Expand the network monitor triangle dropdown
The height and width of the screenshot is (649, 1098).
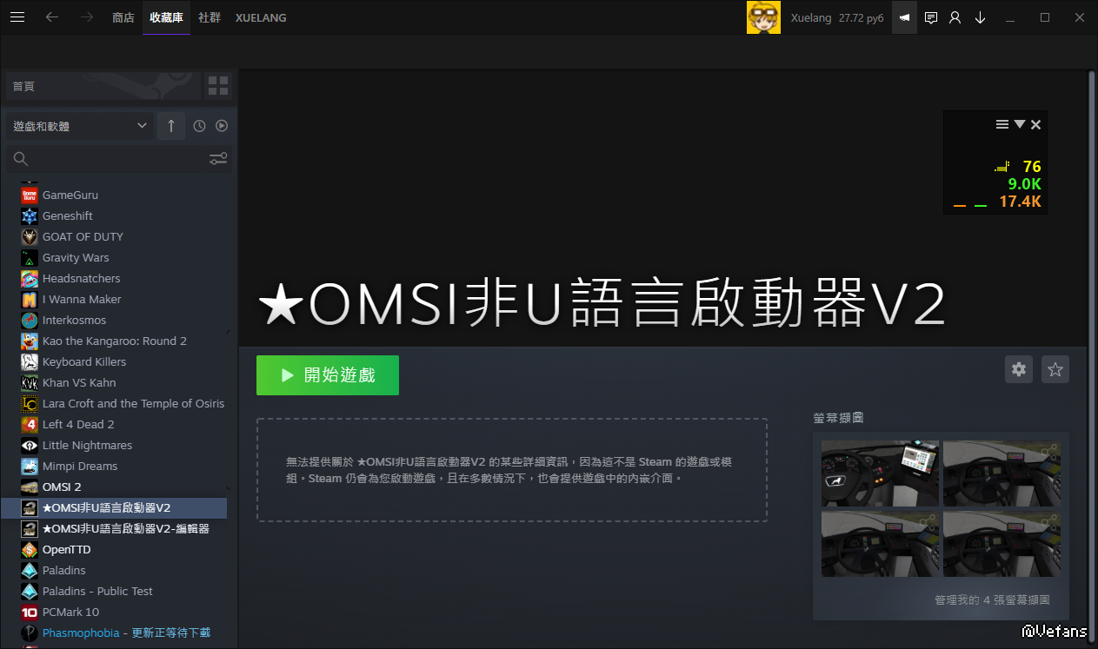click(1020, 124)
